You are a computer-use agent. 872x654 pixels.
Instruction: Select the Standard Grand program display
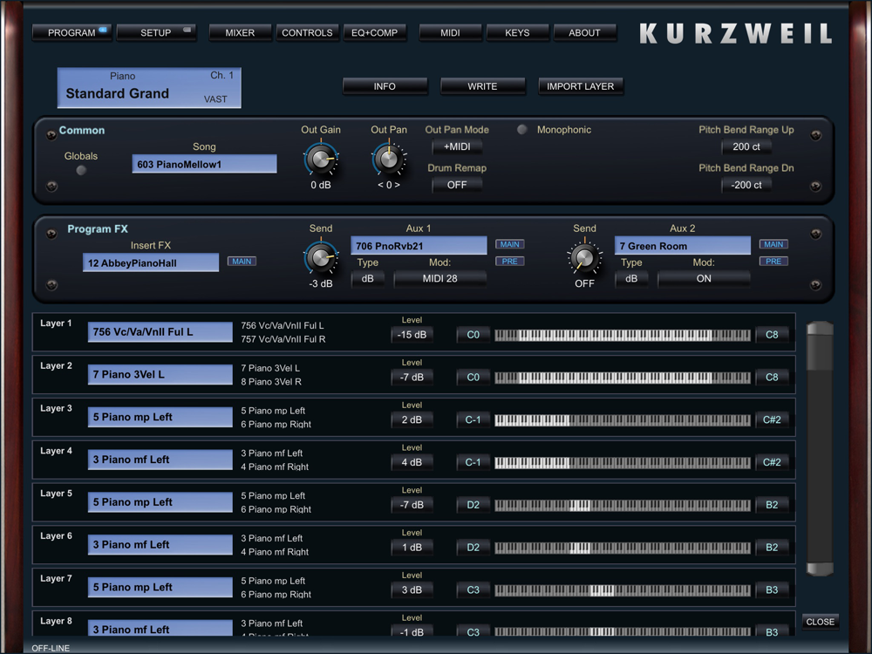click(x=149, y=88)
